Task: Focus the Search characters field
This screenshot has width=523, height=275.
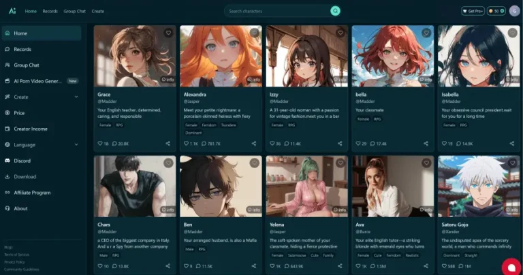Action: pyautogui.click(x=279, y=11)
